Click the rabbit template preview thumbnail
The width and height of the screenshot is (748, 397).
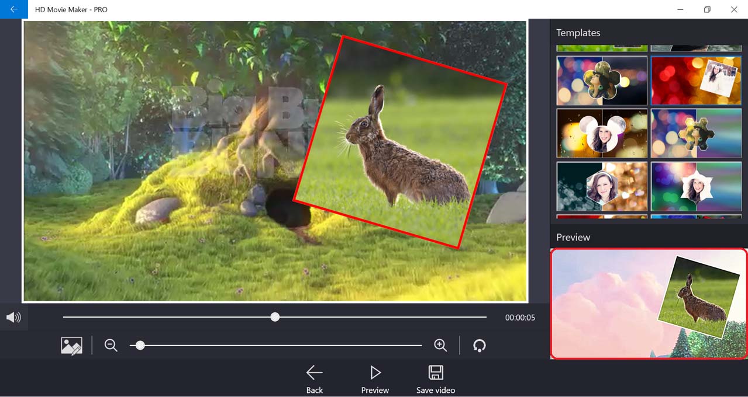[x=649, y=304]
